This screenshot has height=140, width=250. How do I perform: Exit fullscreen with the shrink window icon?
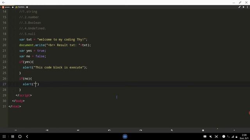point(240,3)
